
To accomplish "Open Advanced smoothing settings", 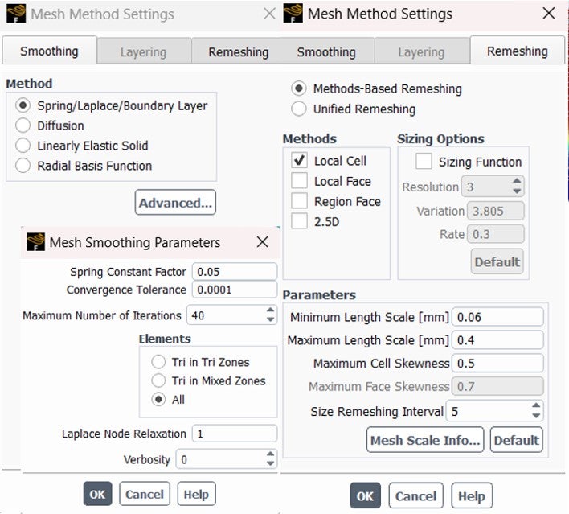I will pos(176,203).
